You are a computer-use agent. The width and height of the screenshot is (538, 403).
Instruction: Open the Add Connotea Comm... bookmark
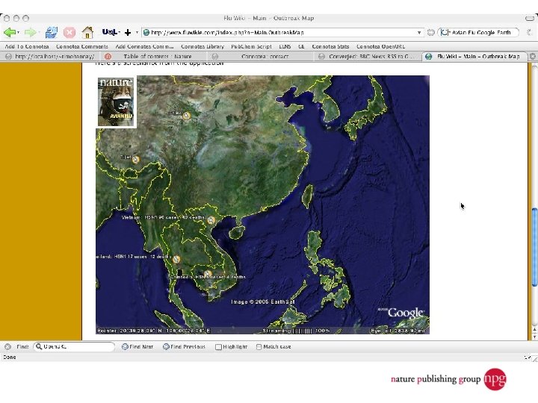[x=144, y=46]
